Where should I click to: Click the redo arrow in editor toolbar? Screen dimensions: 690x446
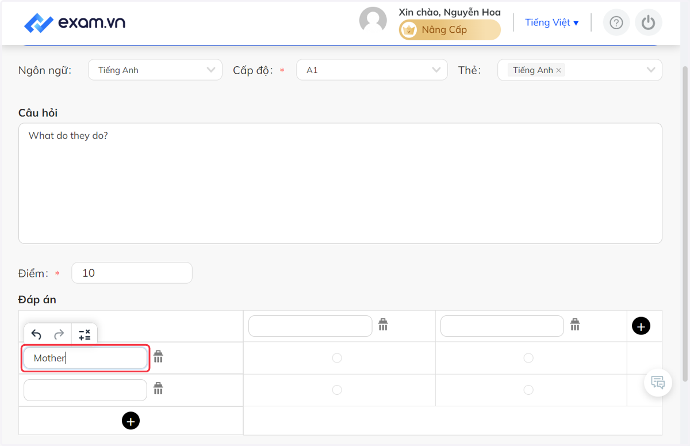click(59, 334)
